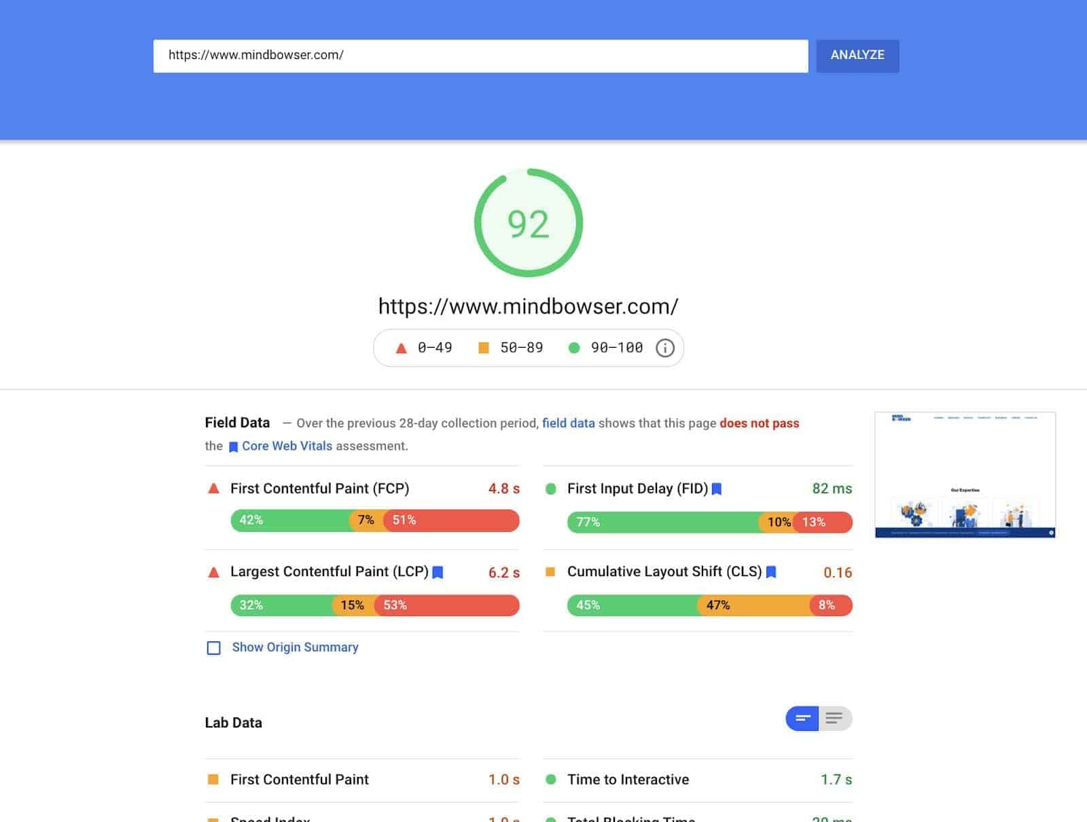Open the field data link in the description
The width and height of the screenshot is (1087, 822).
coord(569,423)
